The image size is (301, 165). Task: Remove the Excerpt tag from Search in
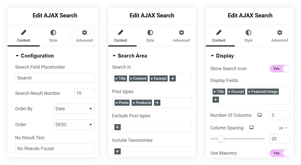[x=152, y=78]
